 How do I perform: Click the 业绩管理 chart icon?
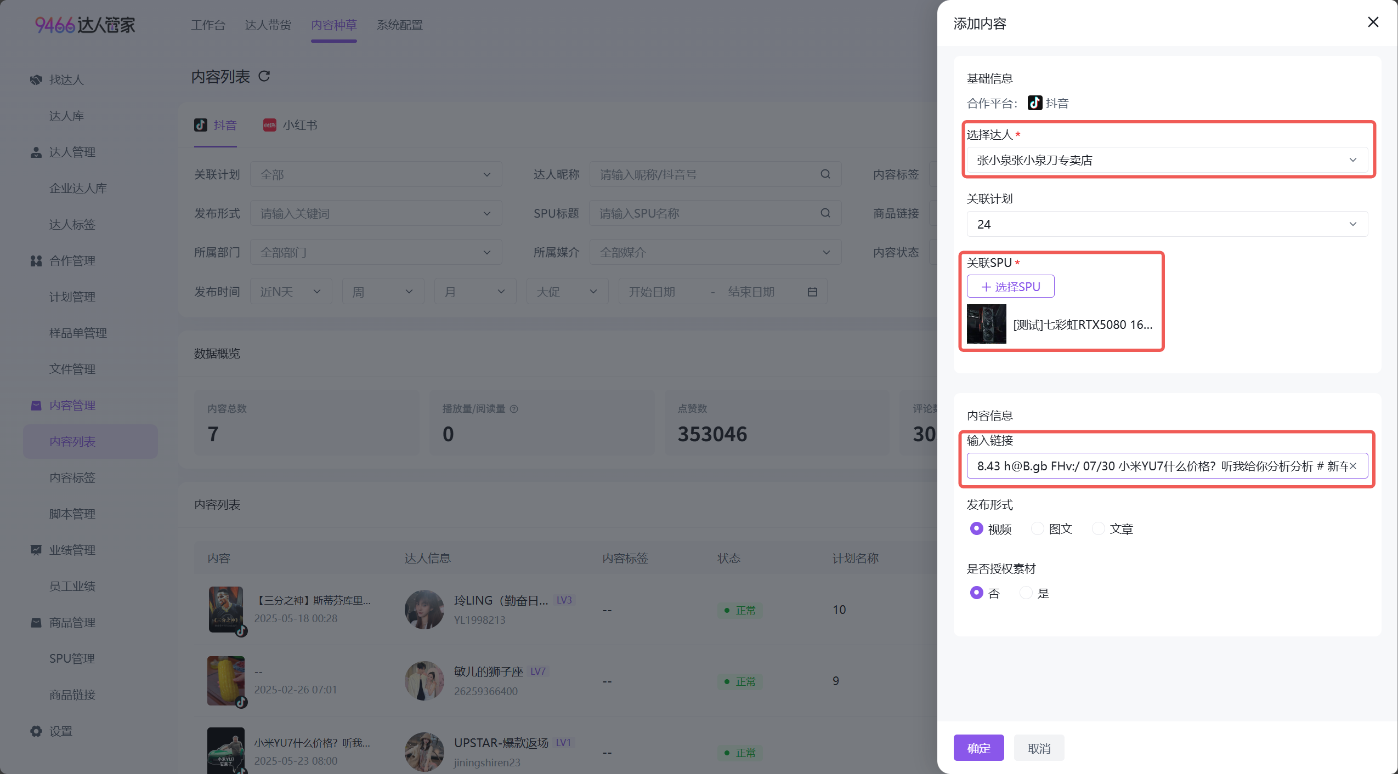point(36,550)
